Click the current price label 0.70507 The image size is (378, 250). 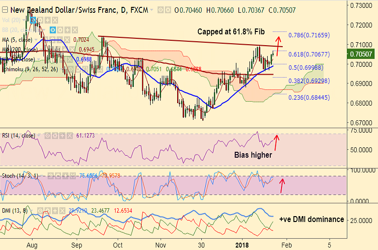click(361, 54)
